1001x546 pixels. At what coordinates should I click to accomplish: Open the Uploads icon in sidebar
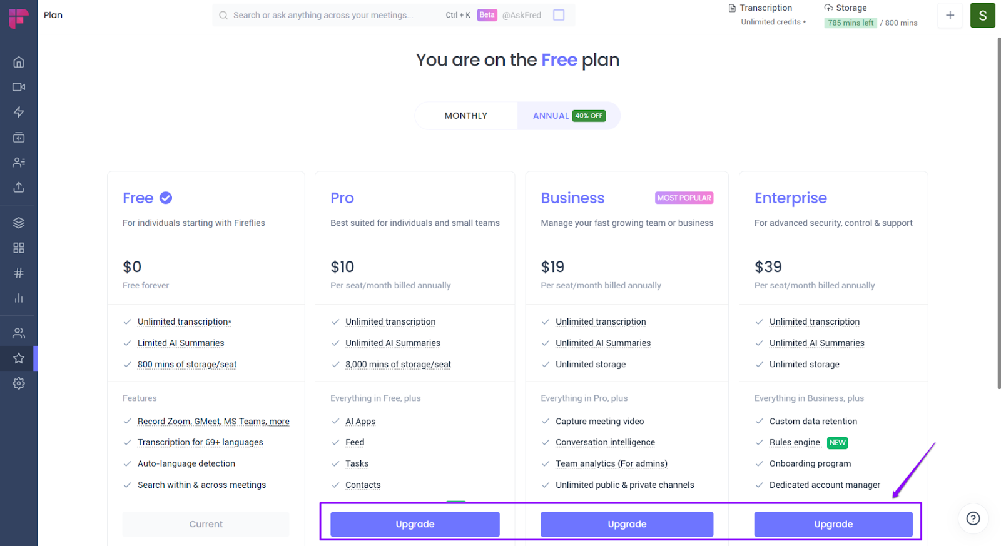(x=19, y=187)
